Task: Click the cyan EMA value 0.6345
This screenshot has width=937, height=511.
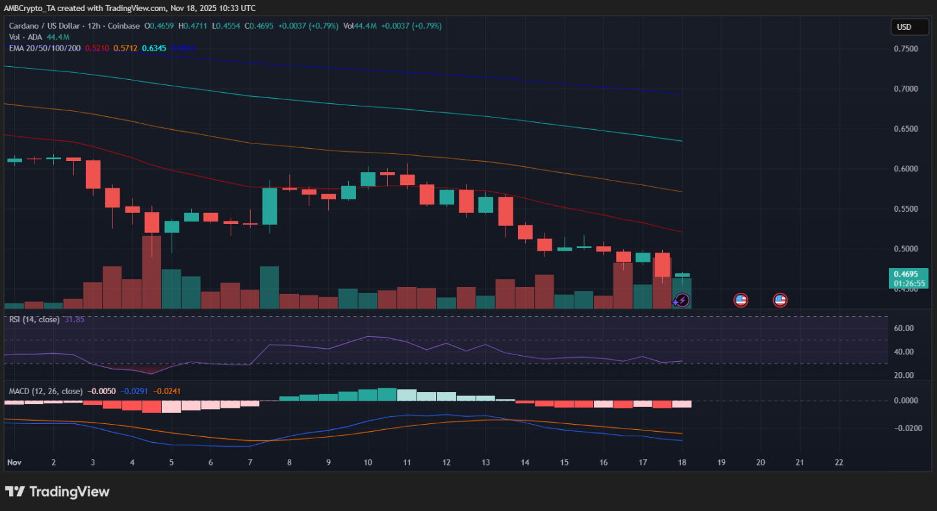Action: [x=154, y=48]
